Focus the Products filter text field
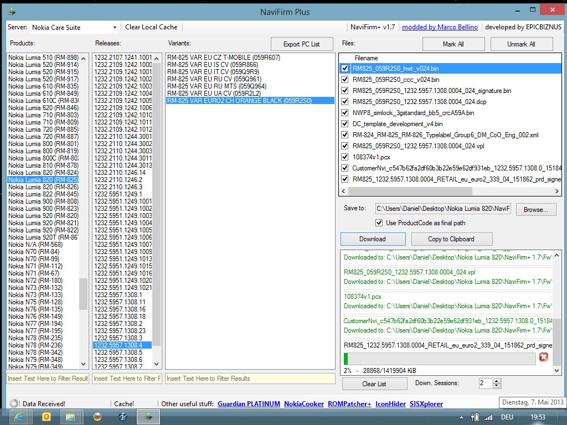 pos(48,379)
